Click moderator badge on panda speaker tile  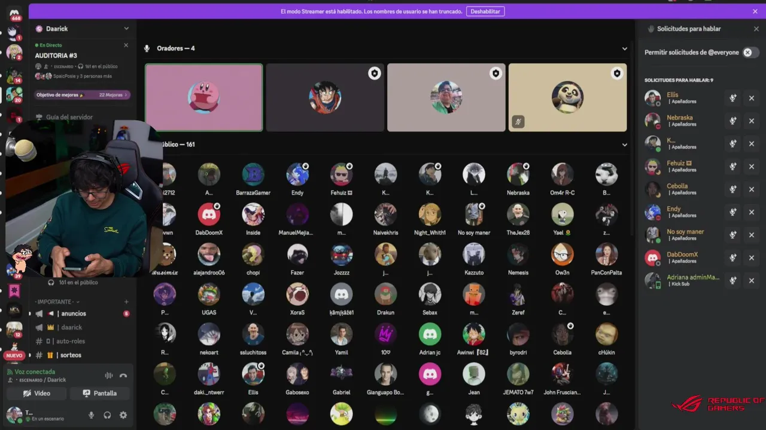tap(616, 73)
